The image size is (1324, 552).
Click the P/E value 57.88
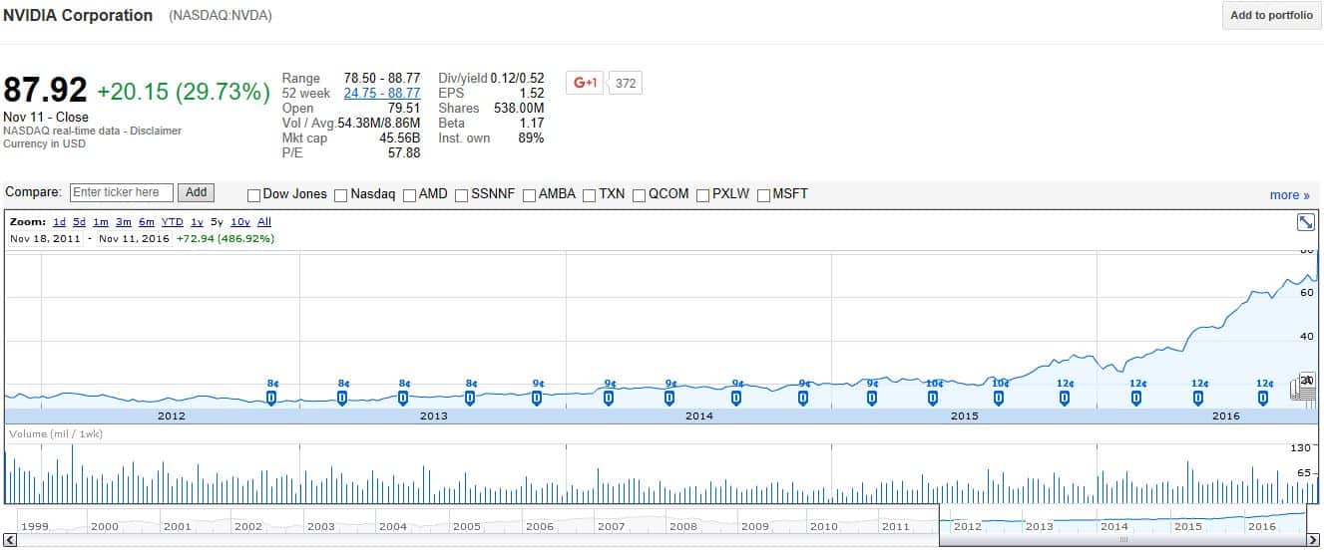tap(404, 152)
